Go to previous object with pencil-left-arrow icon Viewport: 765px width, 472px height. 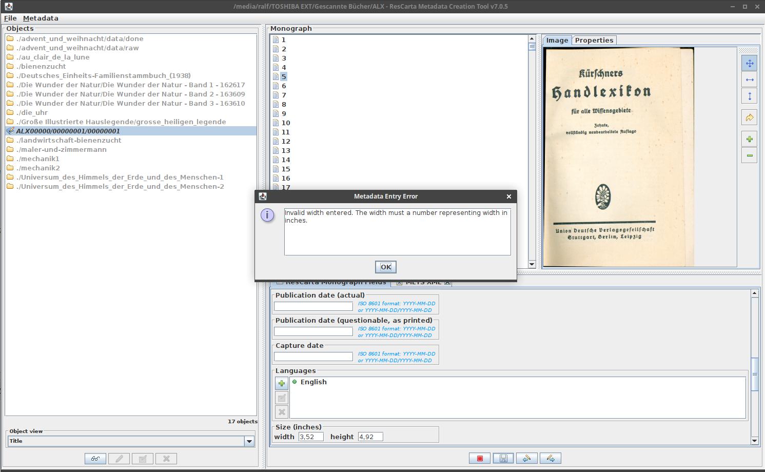click(527, 458)
